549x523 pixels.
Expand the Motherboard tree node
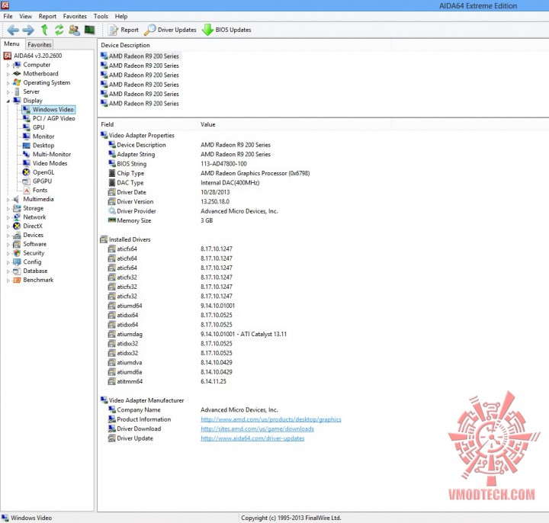click(x=8, y=74)
